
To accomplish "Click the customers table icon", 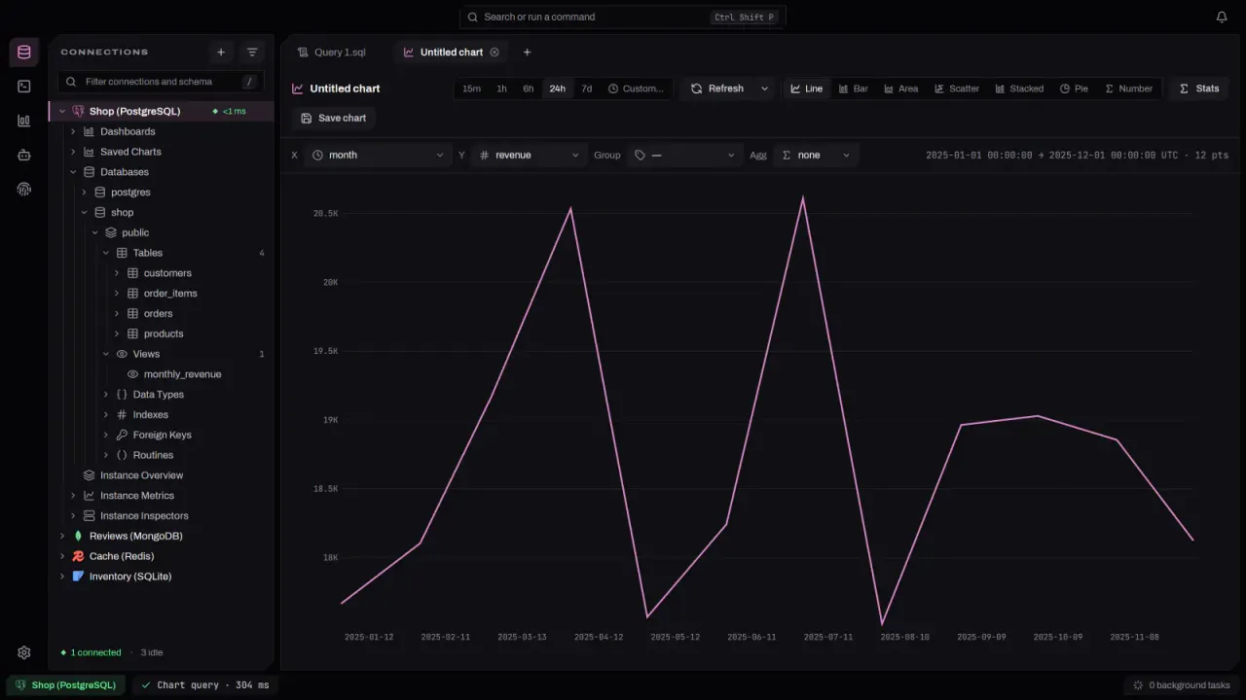I will point(133,273).
